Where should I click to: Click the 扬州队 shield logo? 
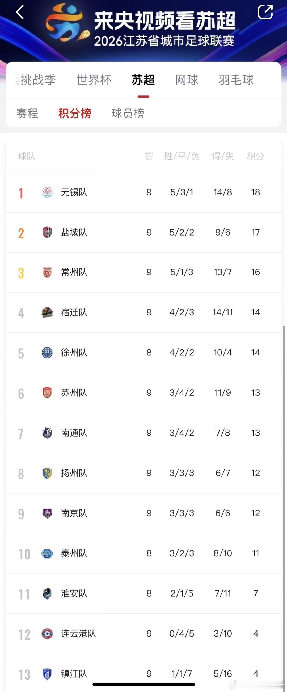click(x=47, y=473)
